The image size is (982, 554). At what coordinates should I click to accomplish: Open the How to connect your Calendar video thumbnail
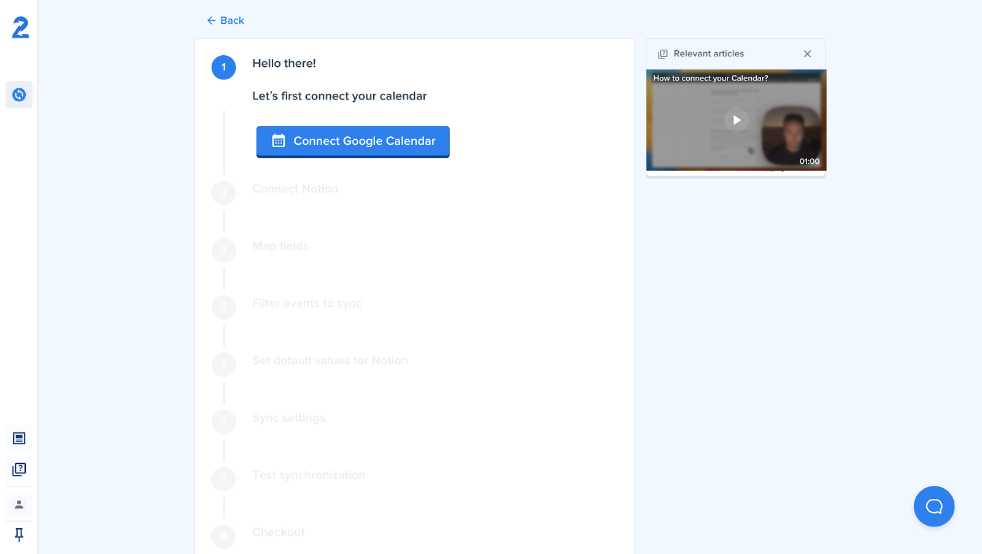point(736,120)
